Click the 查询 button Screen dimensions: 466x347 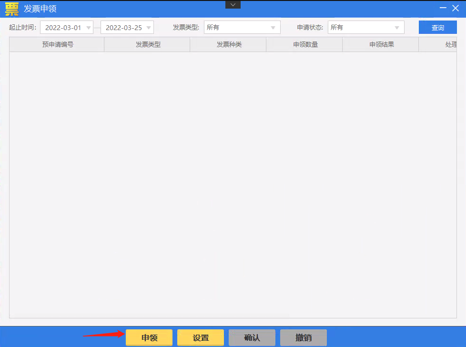pos(437,27)
